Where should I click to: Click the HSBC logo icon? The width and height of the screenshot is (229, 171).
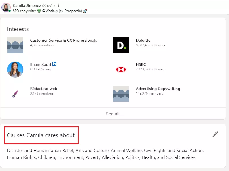121,69
